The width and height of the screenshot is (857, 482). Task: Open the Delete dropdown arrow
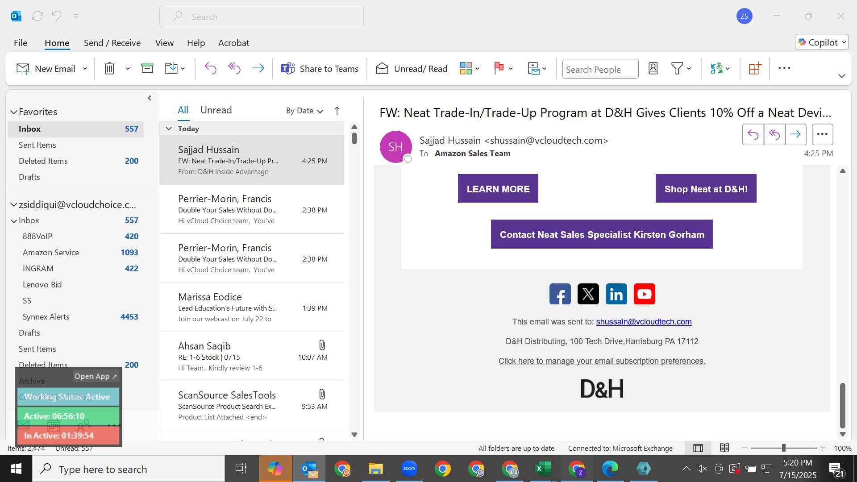click(x=128, y=69)
